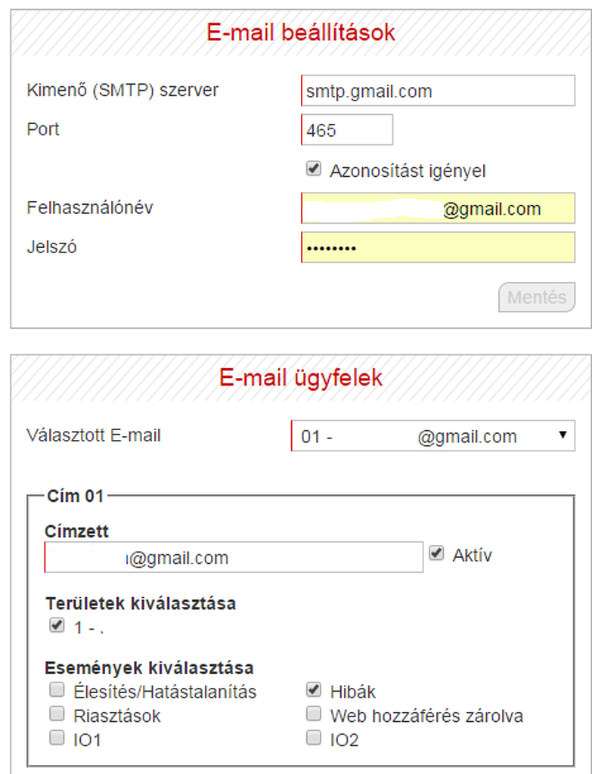Viewport: 592px width, 774px height.
Task: Click the Címzett recipient address field
Action: [234, 558]
